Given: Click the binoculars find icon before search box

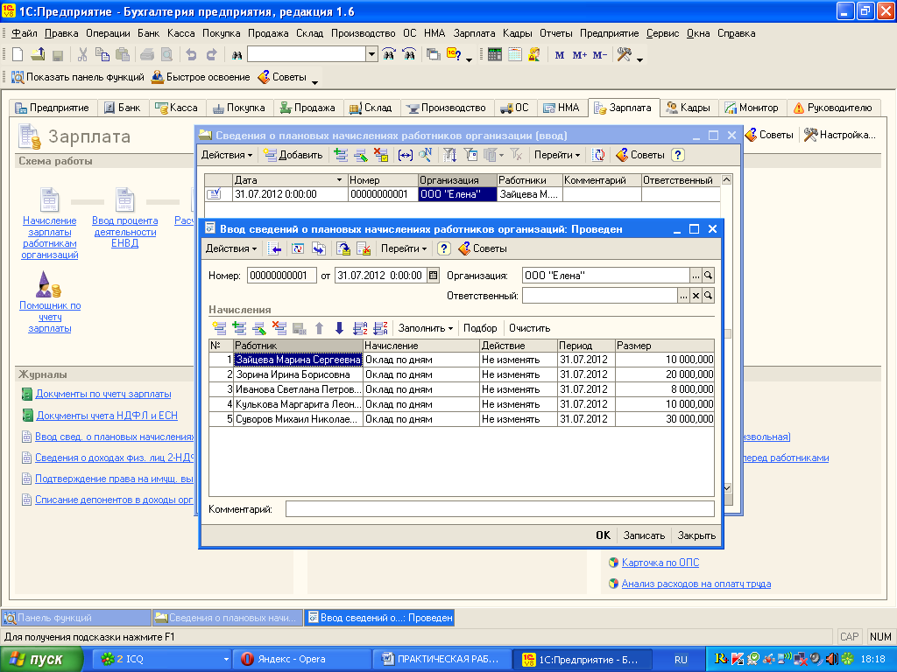Looking at the screenshot, I should point(237,55).
